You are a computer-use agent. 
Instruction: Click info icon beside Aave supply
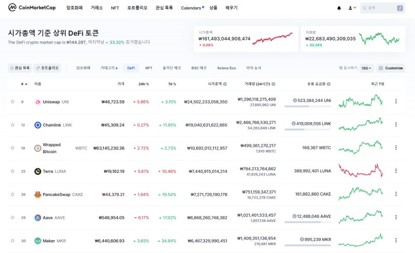[x=294, y=216]
